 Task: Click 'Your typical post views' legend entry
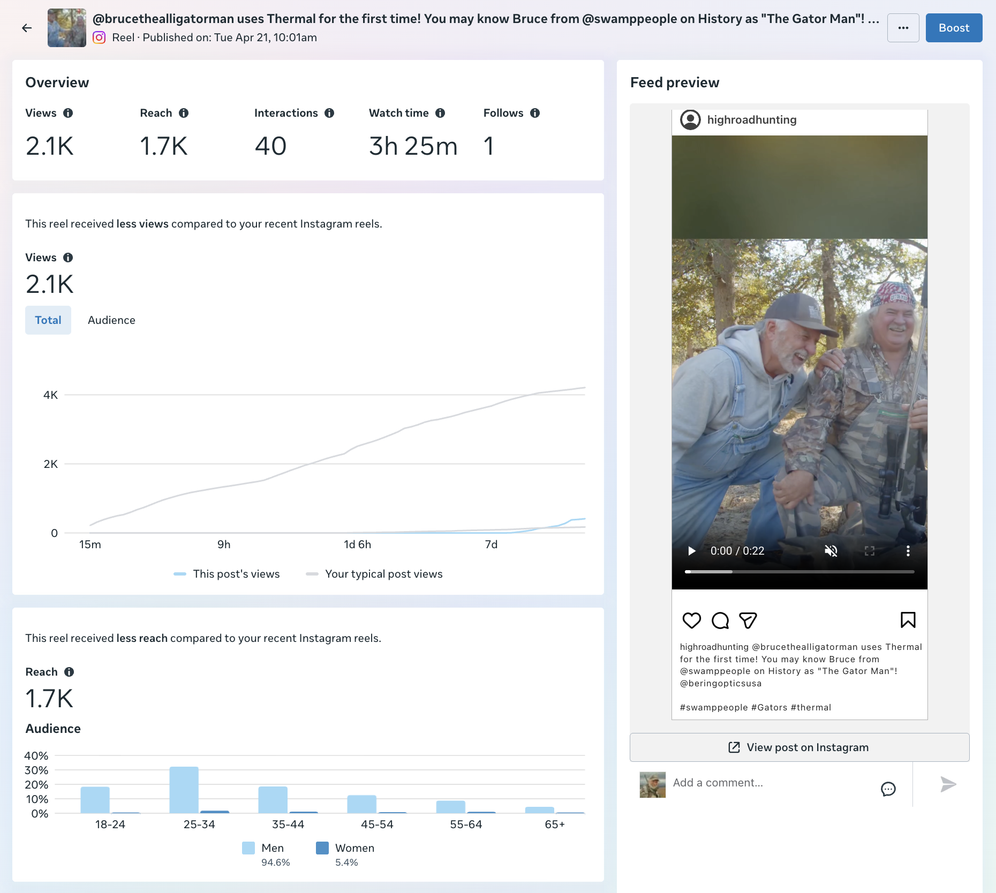(x=374, y=574)
